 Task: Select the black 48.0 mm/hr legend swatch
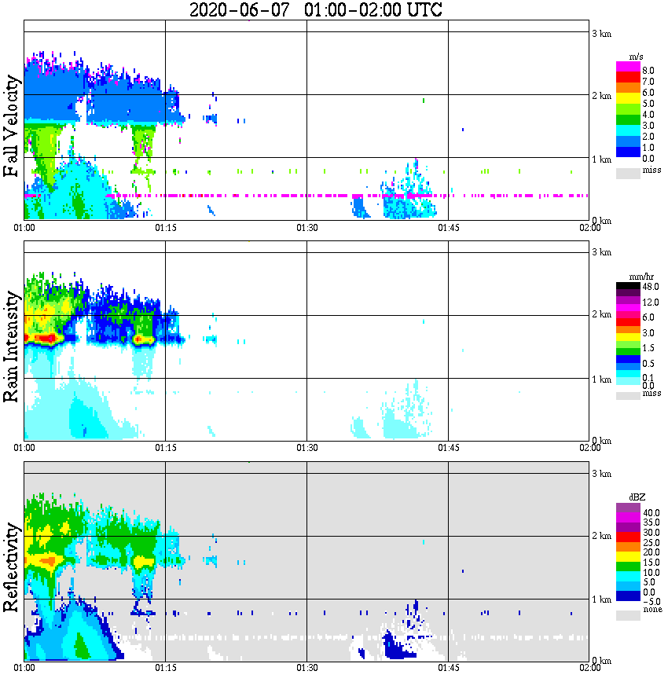pyautogui.click(x=628, y=285)
